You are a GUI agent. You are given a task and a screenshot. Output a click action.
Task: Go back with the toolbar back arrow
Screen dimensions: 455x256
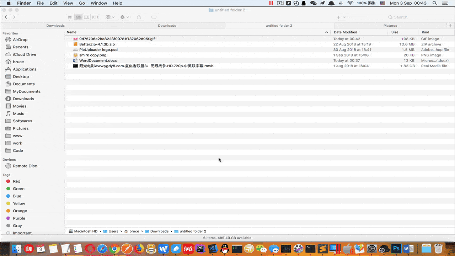(6, 17)
